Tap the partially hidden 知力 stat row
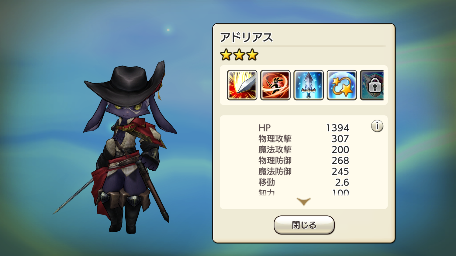Viewport: 456px width, 256px height. tap(304, 192)
